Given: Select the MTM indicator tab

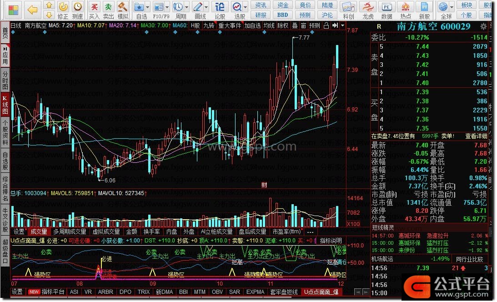Looking at the screenshot, I should point(200,292).
